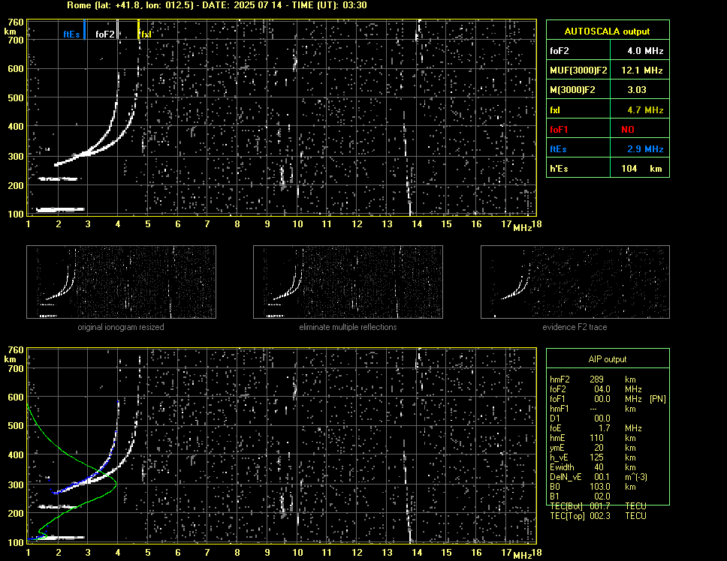Click the DelN_vE 00.1 row
727x561 pixels.
point(599,477)
